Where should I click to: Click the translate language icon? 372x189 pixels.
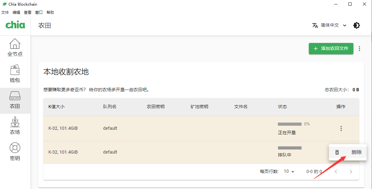315,25
